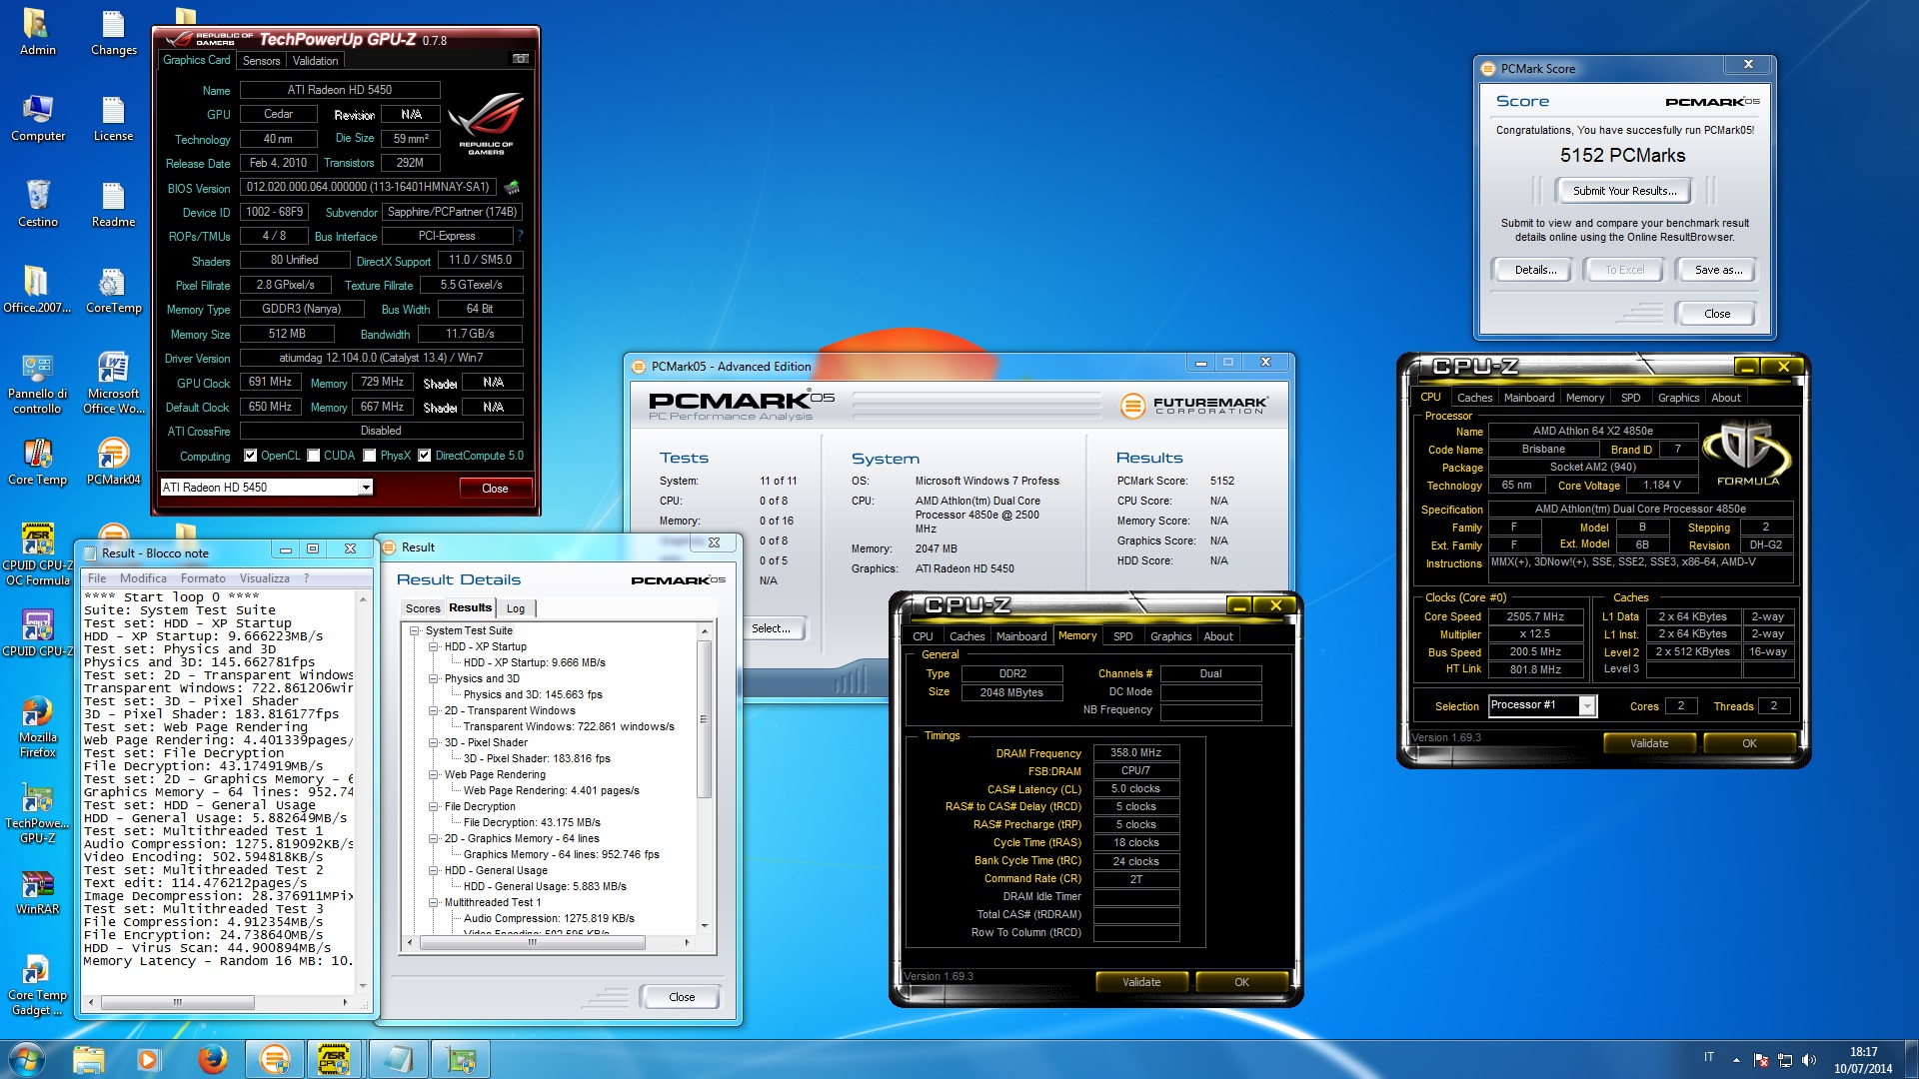The image size is (1919, 1079).
Task: Open the Cestino recycle bin icon
Action: 38,204
